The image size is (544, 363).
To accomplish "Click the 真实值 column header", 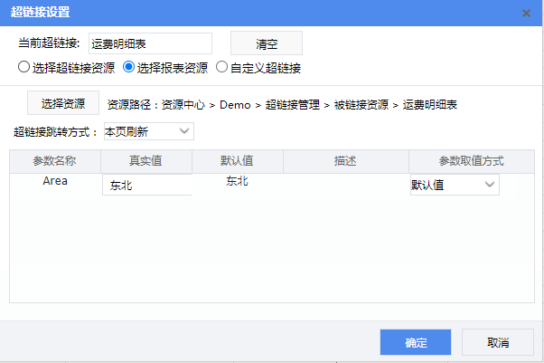I will (x=145, y=161).
